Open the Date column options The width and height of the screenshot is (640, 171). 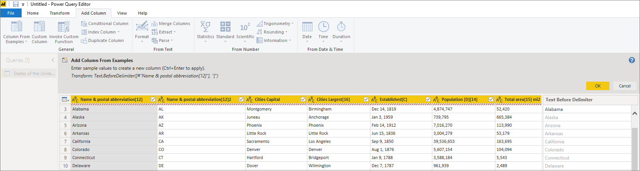(x=307, y=31)
